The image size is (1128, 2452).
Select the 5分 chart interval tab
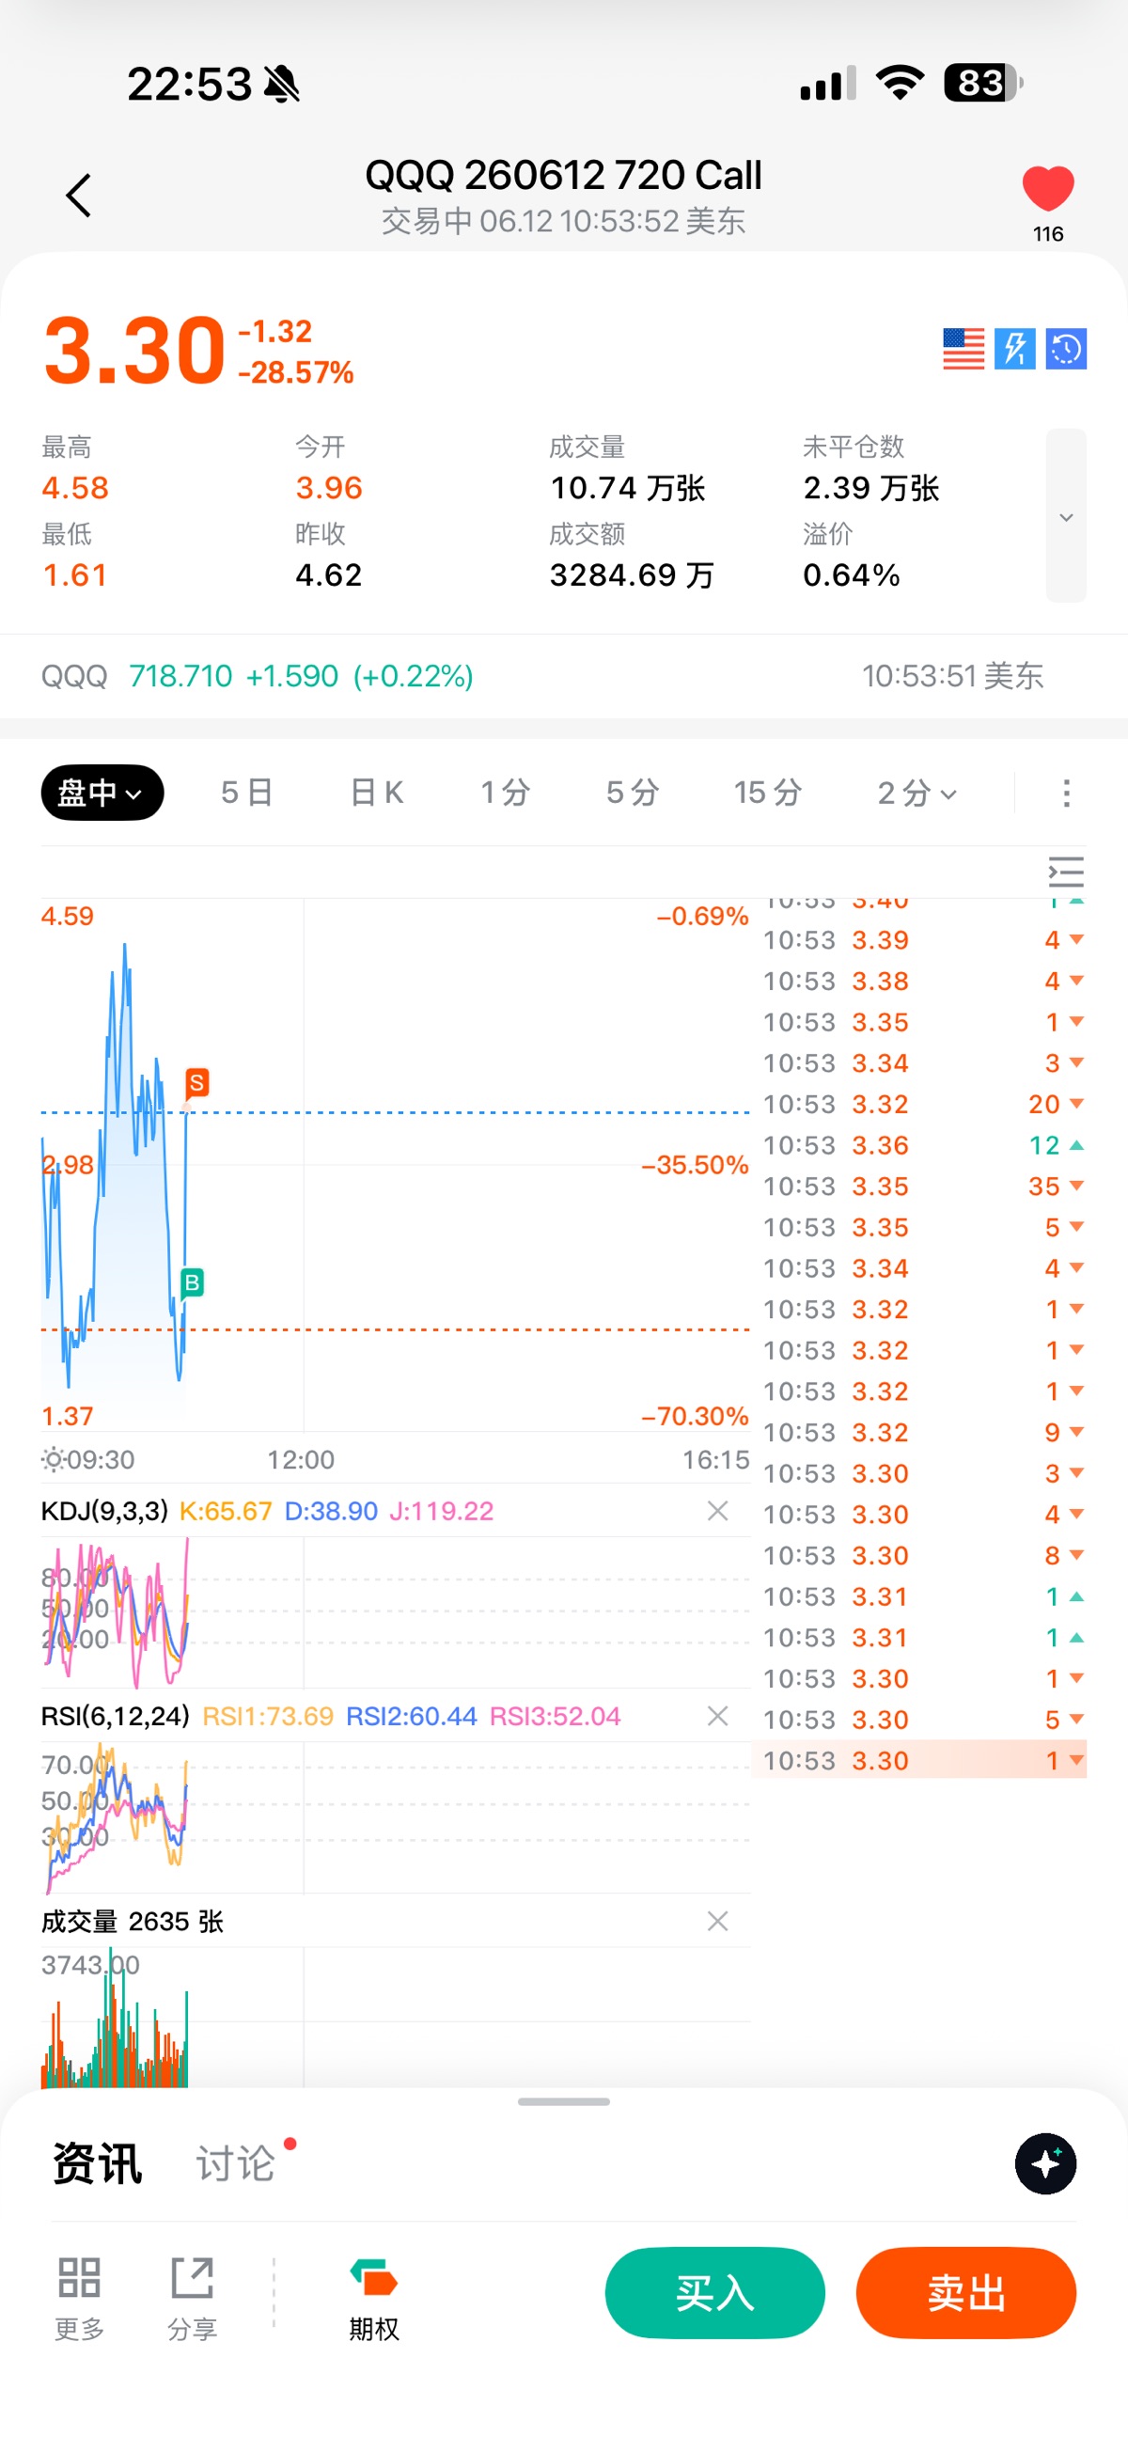point(632,792)
